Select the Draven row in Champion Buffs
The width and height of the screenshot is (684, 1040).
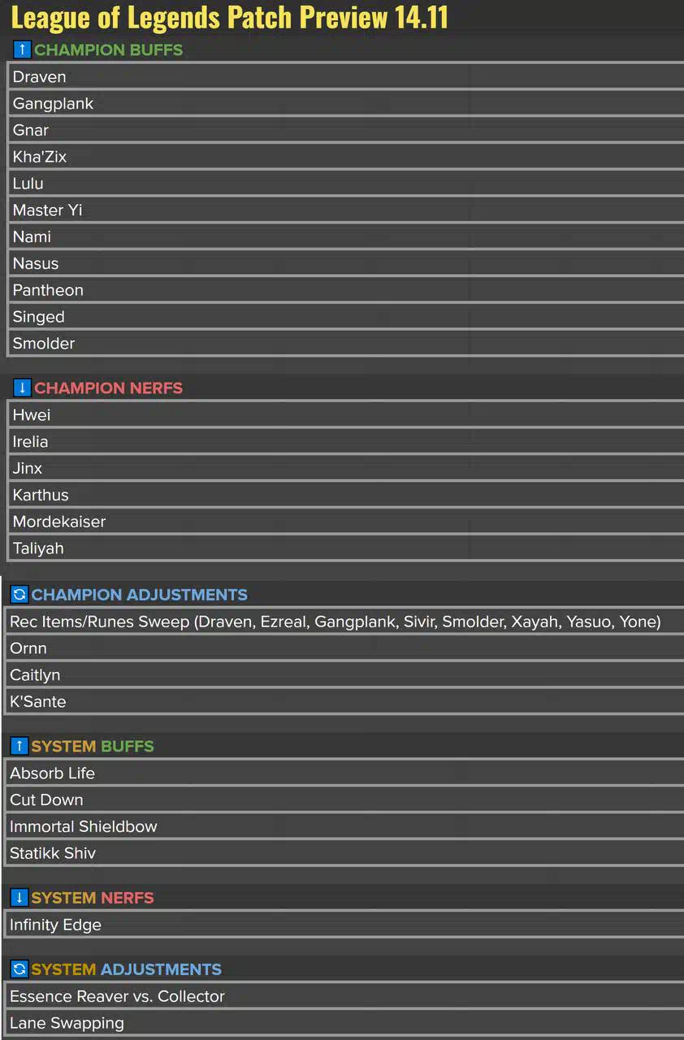point(346,76)
